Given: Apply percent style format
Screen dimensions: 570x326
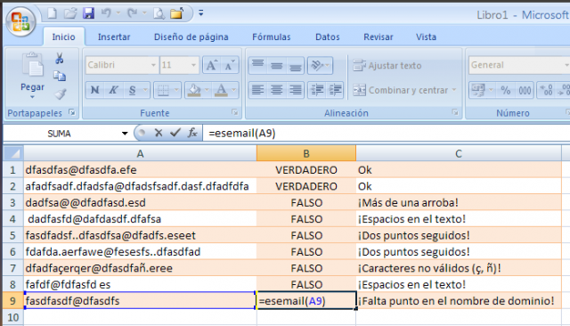Looking at the screenshot, I should click(x=506, y=90).
